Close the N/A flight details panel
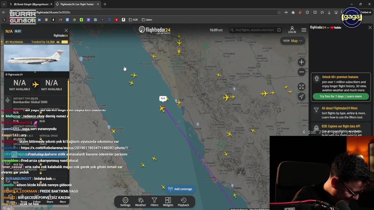The image size is (374, 210). pyautogui.click(x=66, y=30)
